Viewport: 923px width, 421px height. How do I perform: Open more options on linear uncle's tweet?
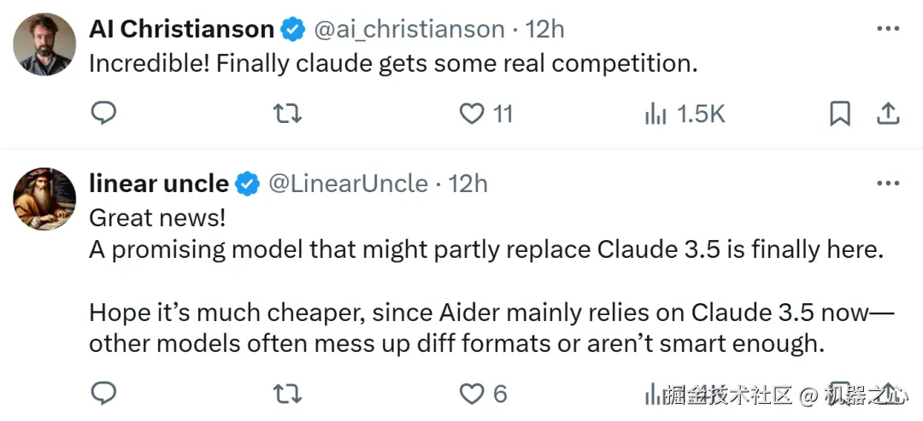(x=888, y=184)
